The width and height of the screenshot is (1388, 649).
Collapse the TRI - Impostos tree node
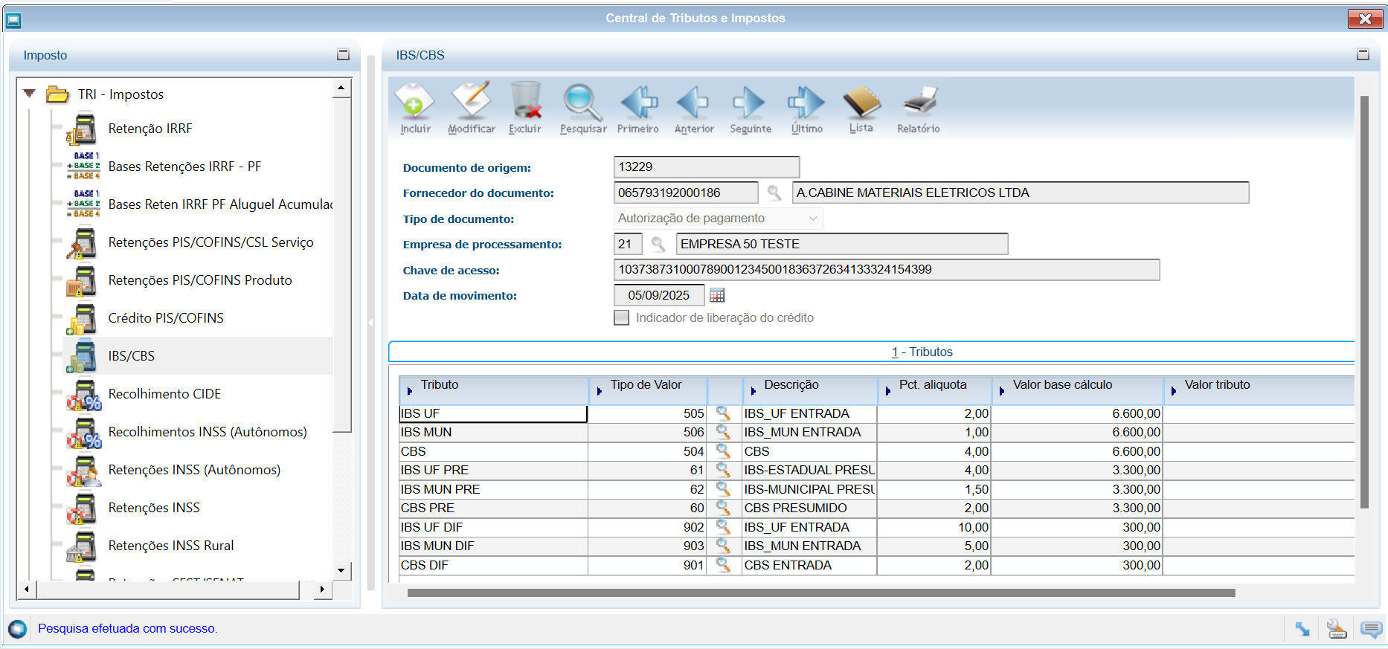coord(30,94)
